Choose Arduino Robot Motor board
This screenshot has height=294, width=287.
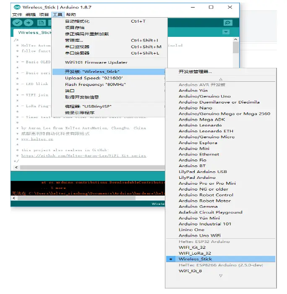pos(221,201)
